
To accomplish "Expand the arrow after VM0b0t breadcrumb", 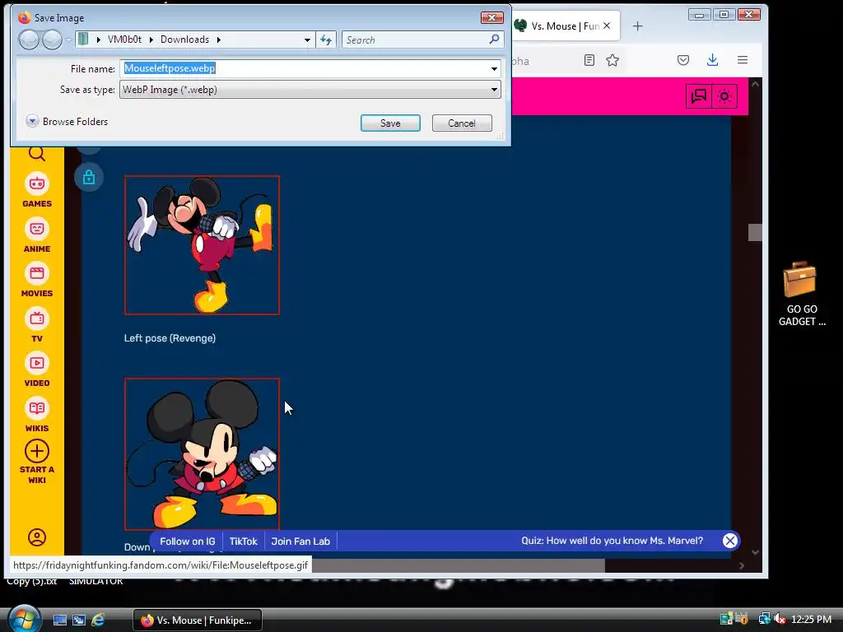I will pos(151,39).
